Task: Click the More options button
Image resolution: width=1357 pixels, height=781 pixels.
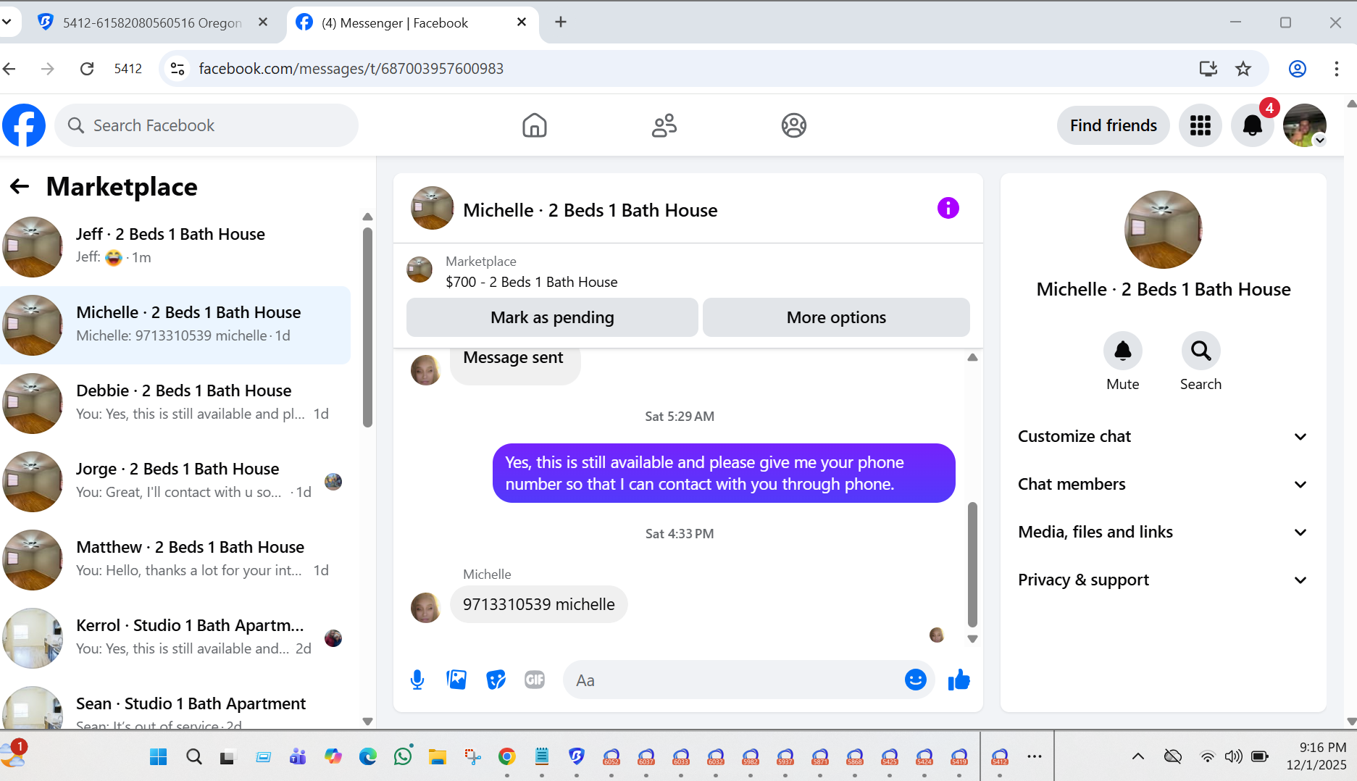Action: [x=836, y=317]
